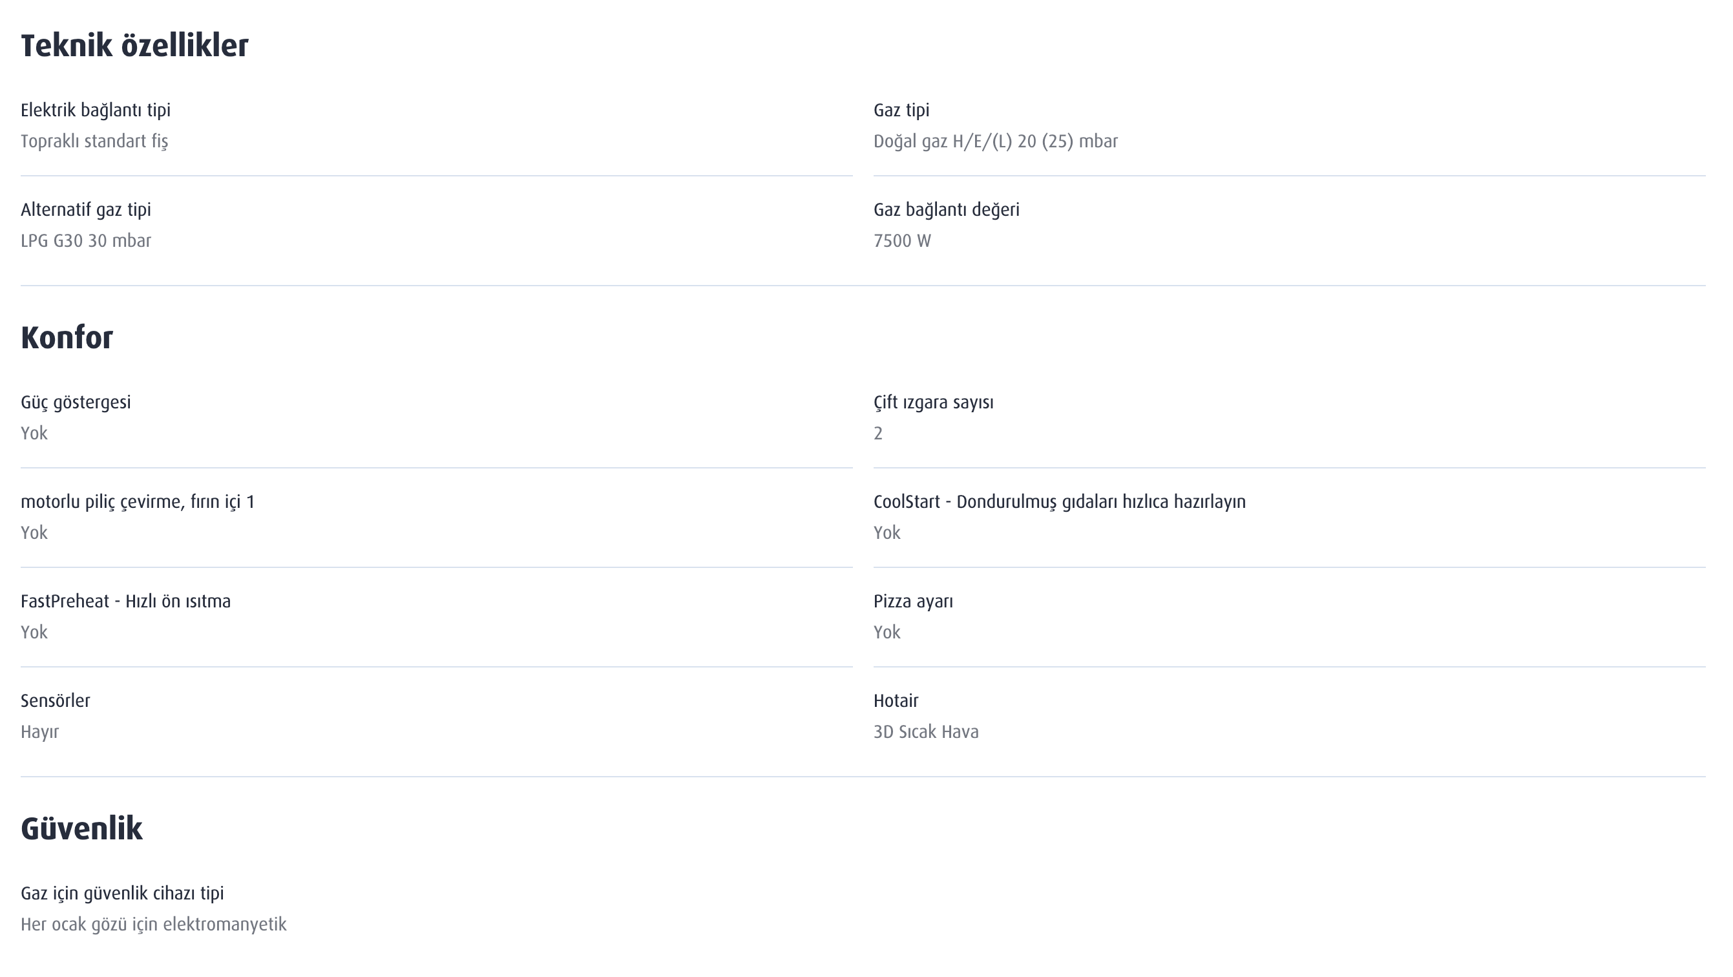Select the Elektrik bağlantı tipi label
The width and height of the screenshot is (1733, 977).
tap(96, 110)
